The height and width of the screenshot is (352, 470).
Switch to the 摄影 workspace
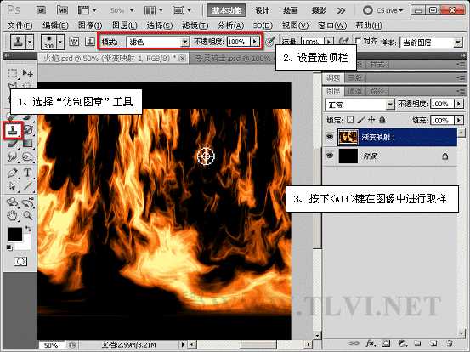click(x=319, y=10)
